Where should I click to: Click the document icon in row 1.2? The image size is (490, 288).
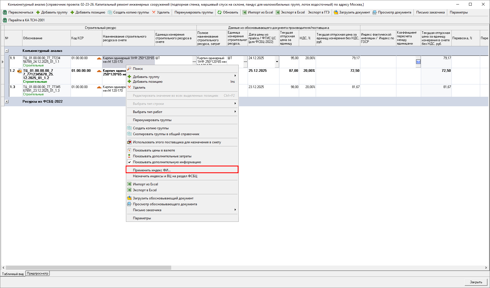19,71
